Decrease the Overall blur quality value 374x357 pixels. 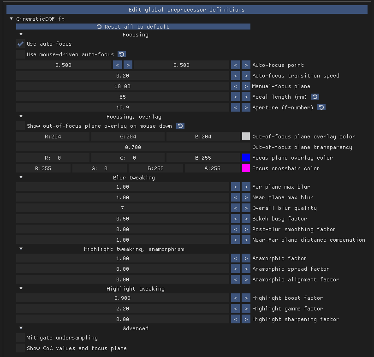click(235, 208)
